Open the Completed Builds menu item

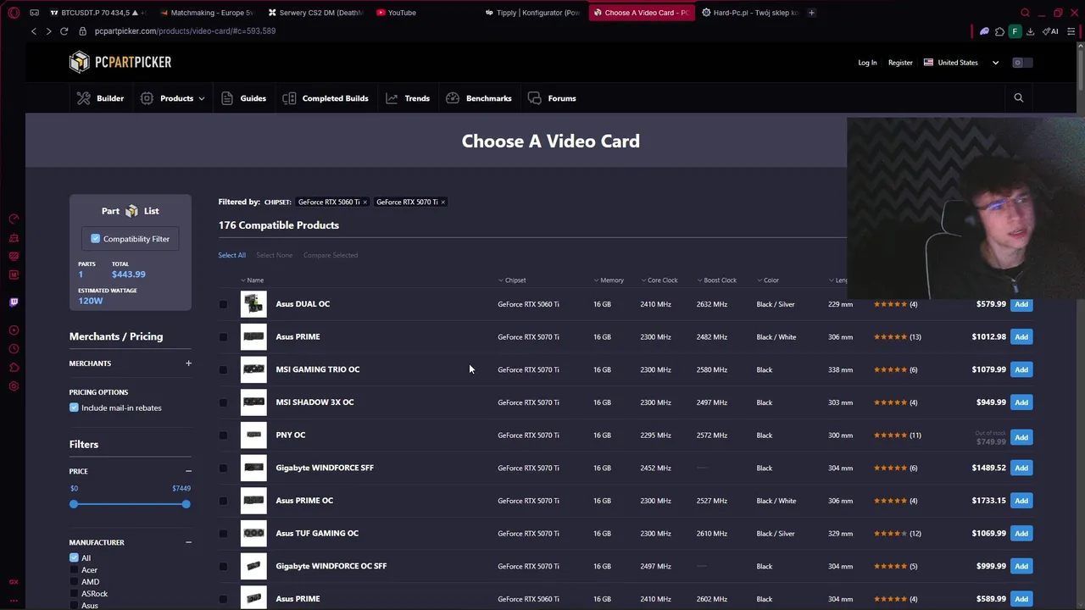[x=325, y=98]
